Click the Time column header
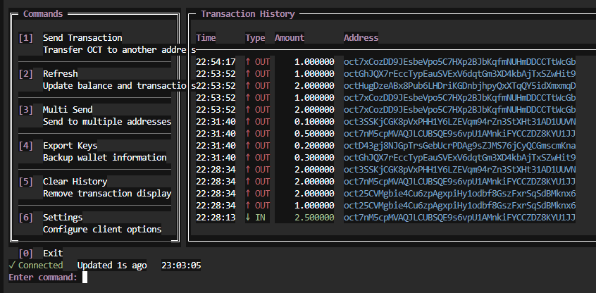596x293 pixels. pyautogui.click(x=206, y=37)
